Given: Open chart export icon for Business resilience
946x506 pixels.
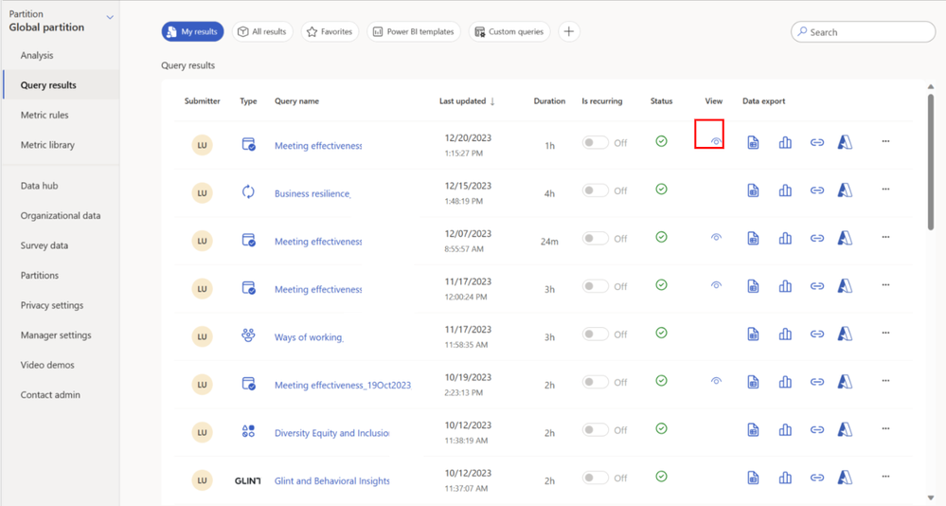Looking at the screenshot, I should [x=785, y=190].
